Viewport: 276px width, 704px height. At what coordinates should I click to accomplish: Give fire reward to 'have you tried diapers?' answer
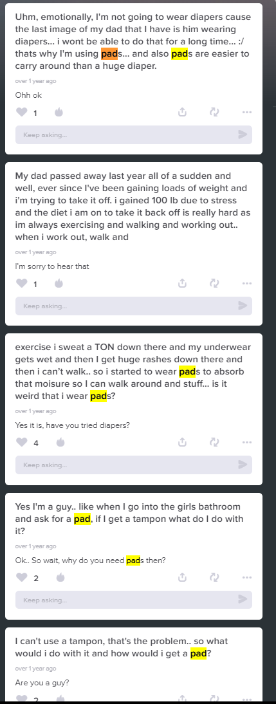pyautogui.click(x=60, y=443)
